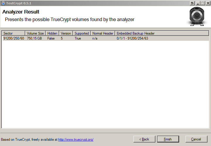The height and width of the screenshot is (146, 211).
Task: Click the 0/1/1 - 91200/254/63 backup header cell
Action: point(132,38)
